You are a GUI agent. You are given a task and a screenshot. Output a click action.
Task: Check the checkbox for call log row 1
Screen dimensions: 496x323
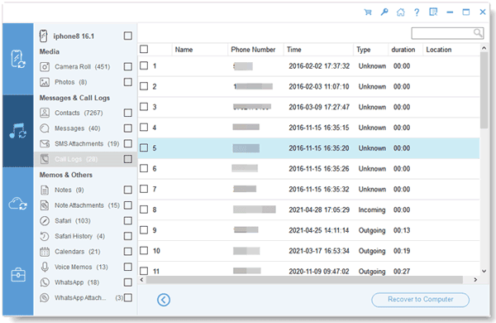(x=144, y=65)
